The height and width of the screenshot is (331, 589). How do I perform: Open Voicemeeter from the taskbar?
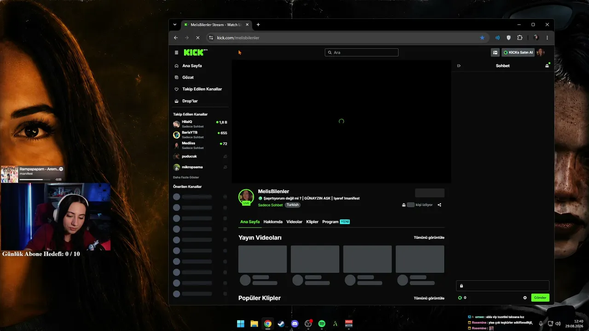(x=349, y=324)
